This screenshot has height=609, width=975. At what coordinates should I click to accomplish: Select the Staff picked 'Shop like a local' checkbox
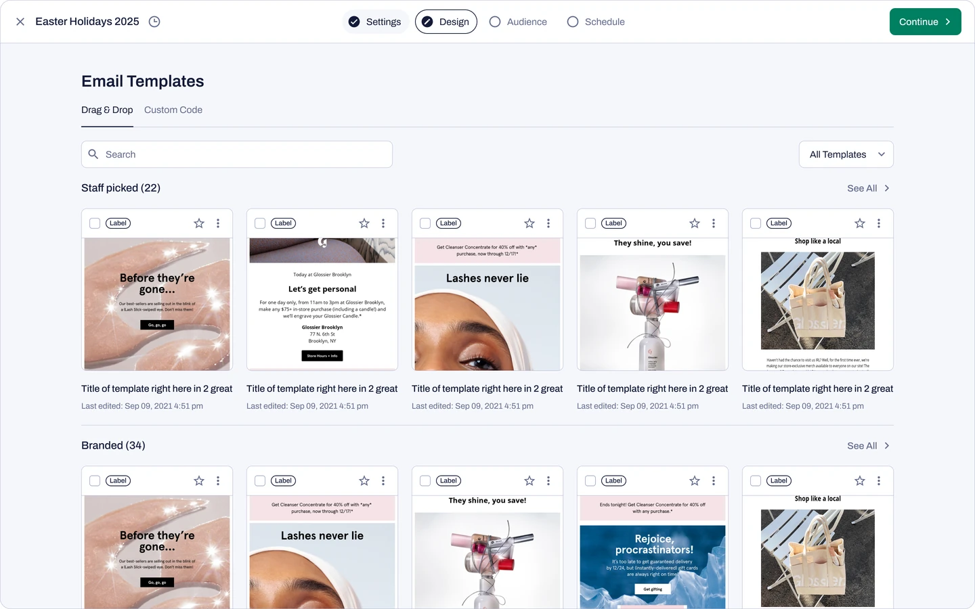coord(756,223)
